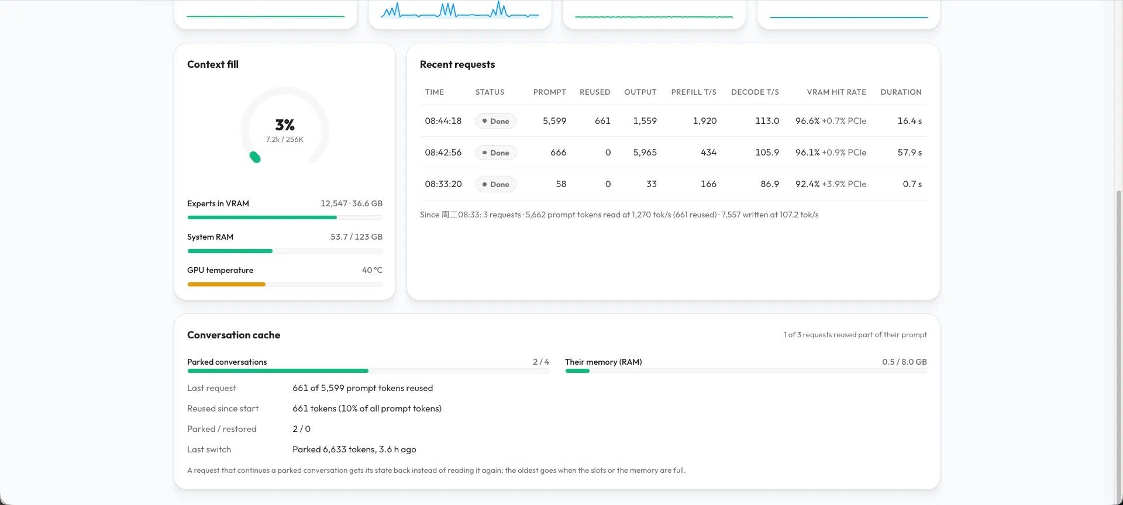The image size is (1123, 505).
Task: Click the PREFILL T/S column header
Action: (x=694, y=92)
